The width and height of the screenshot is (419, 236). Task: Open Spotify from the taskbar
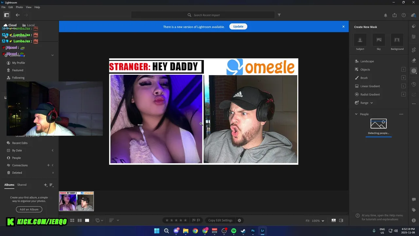point(234,231)
